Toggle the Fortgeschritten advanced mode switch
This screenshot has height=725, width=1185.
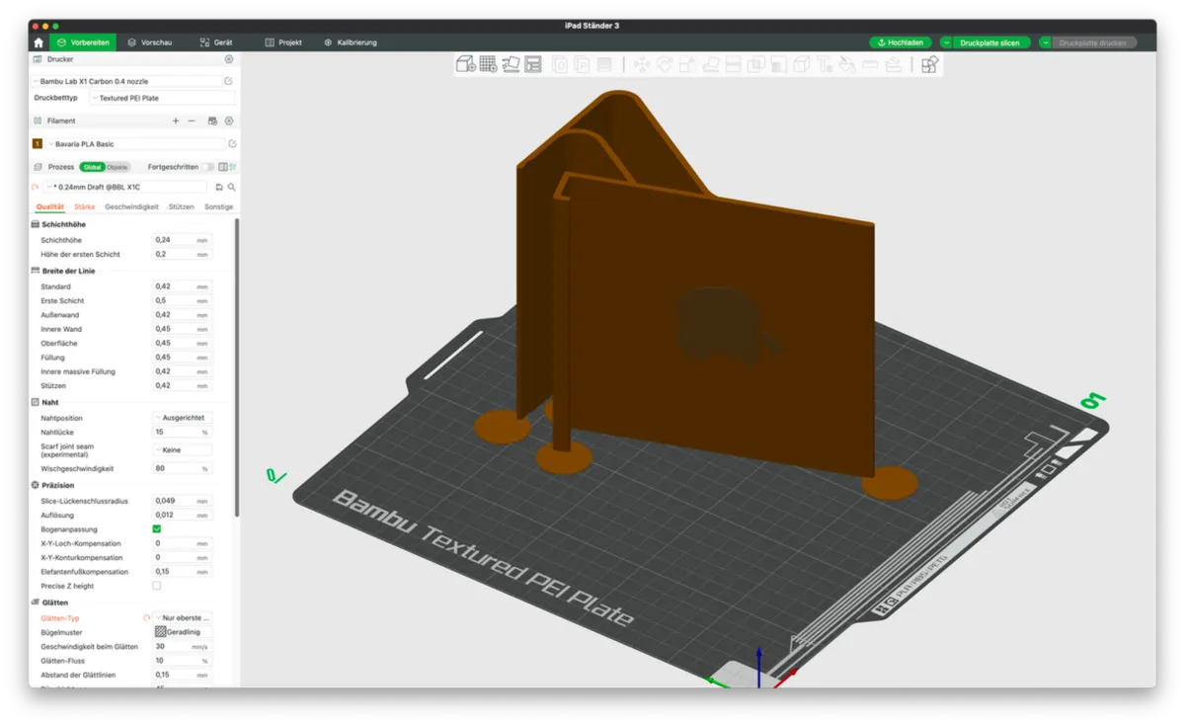[x=207, y=167]
